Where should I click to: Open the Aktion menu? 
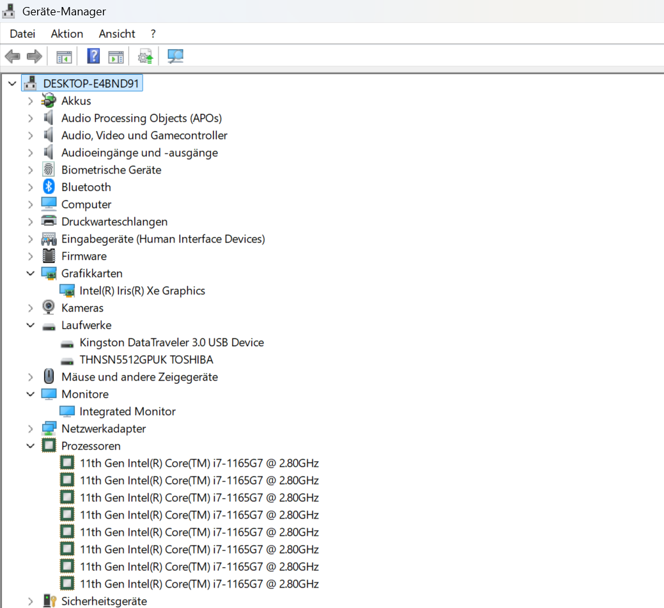(67, 34)
